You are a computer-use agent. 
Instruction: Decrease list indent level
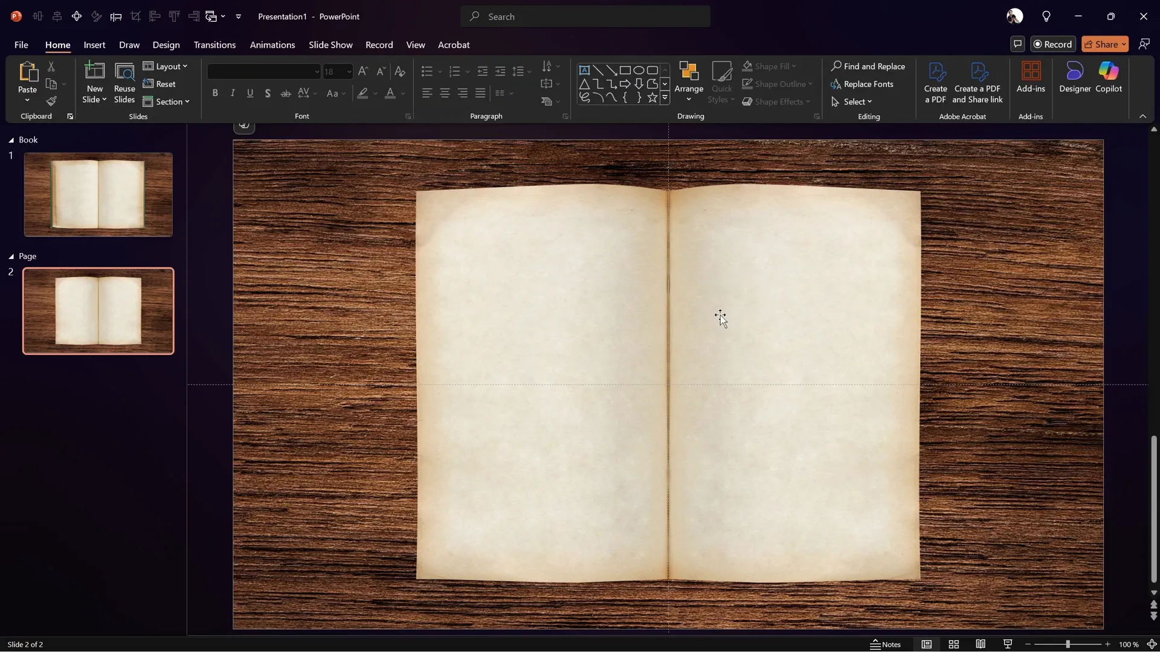pyautogui.click(x=482, y=71)
